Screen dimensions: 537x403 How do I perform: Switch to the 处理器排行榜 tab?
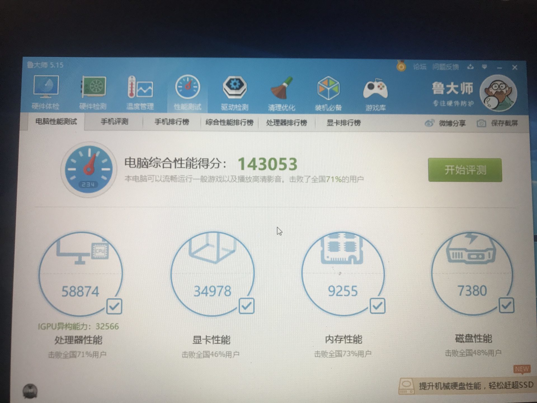pyautogui.click(x=286, y=123)
